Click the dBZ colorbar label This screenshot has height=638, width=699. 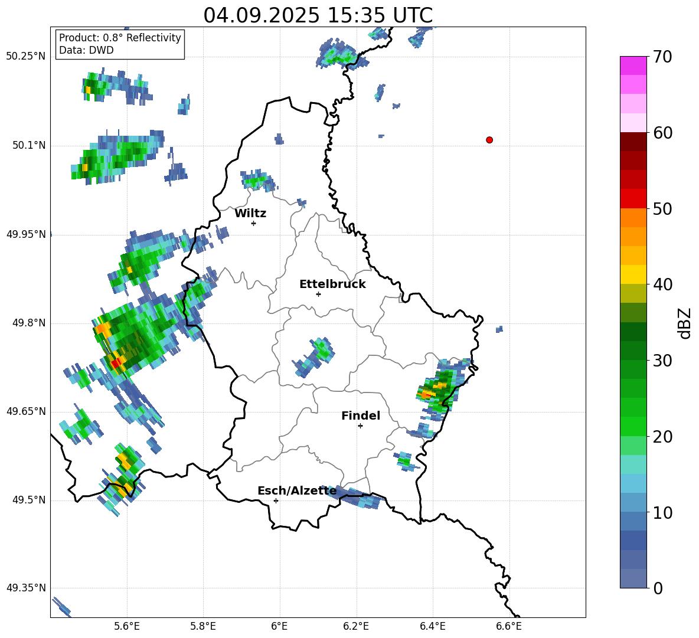[x=684, y=323]
